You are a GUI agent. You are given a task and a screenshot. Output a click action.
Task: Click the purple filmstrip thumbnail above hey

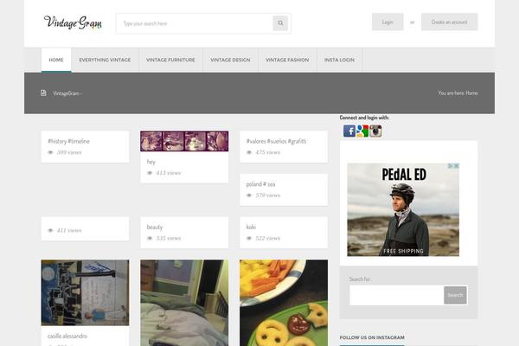pyautogui.click(x=184, y=141)
